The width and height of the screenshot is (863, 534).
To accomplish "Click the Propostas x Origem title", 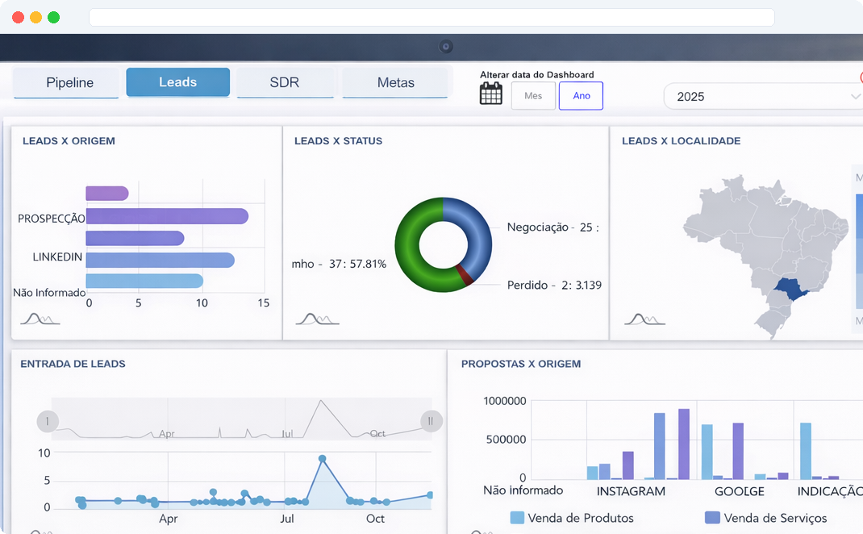I will (x=521, y=364).
